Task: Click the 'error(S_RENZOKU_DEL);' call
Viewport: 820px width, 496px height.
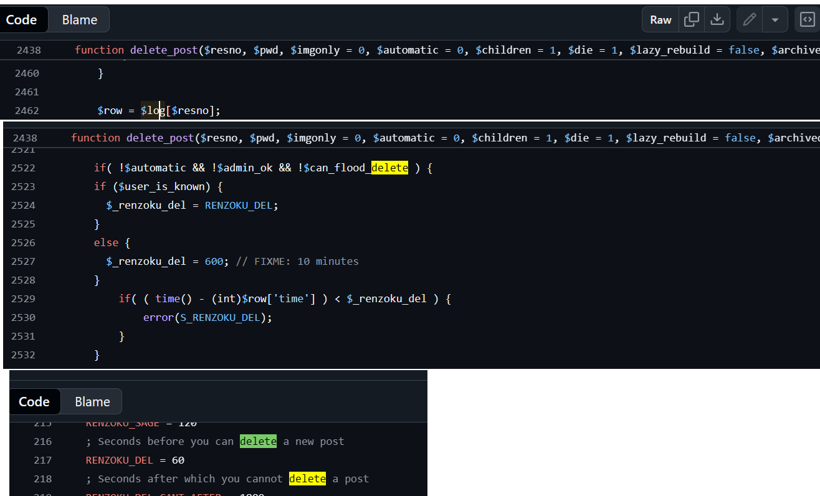Action: [208, 317]
